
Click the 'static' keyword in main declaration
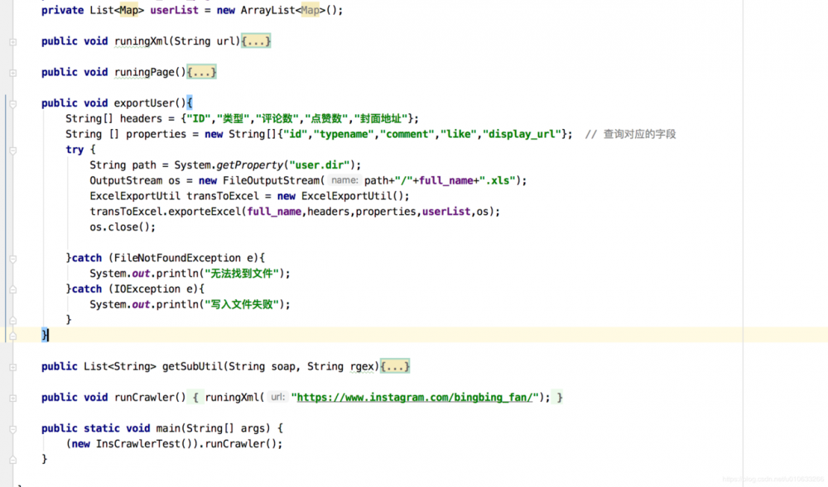(101, 428)
